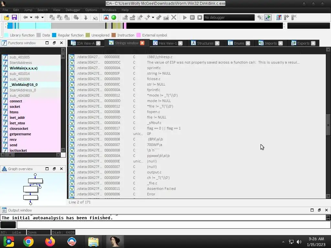Jump forward with the right arrow
331x248 pixels.
(37, 17)
